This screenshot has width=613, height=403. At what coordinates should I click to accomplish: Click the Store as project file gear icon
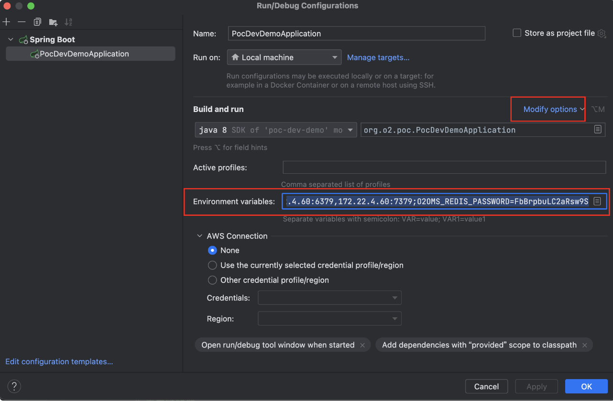[x=602, y=34]
